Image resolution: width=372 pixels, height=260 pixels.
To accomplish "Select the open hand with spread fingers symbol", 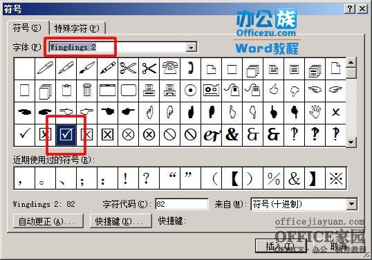I will 315,113.
